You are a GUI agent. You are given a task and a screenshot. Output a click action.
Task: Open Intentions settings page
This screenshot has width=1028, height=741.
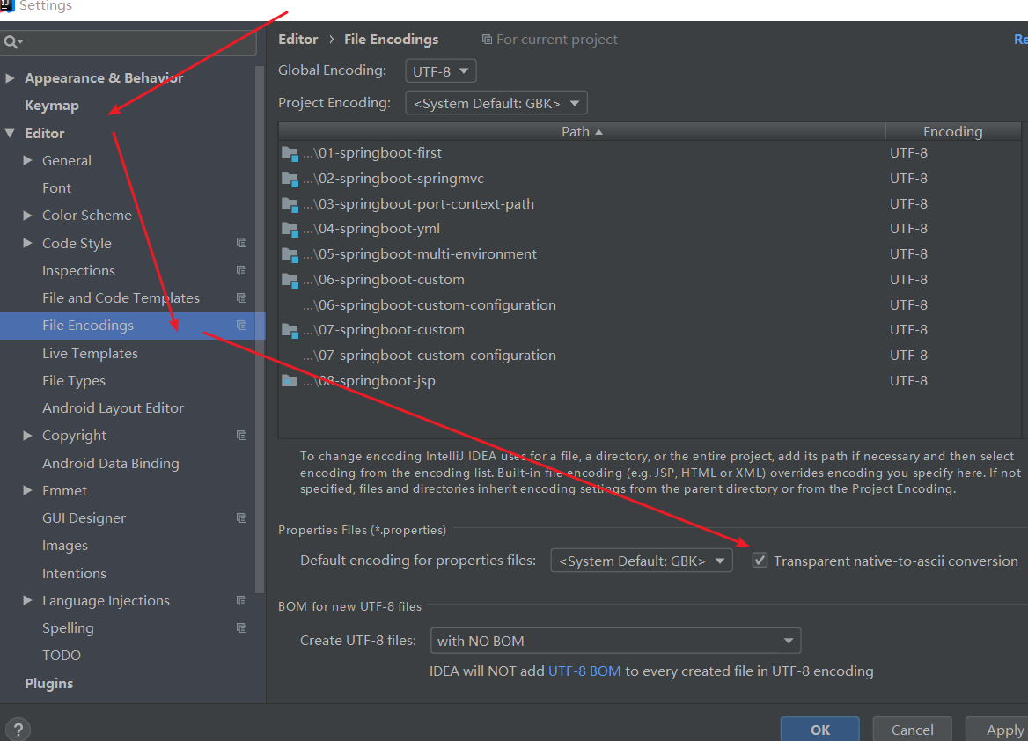74,573
